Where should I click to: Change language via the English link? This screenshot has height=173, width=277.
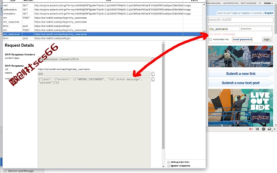(269, 13)
